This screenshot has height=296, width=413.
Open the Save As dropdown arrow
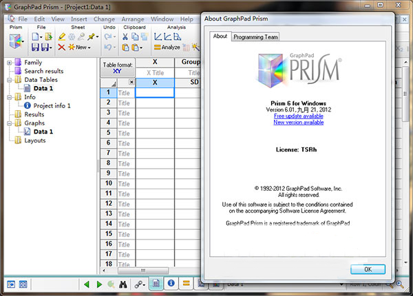pos(50,48)
